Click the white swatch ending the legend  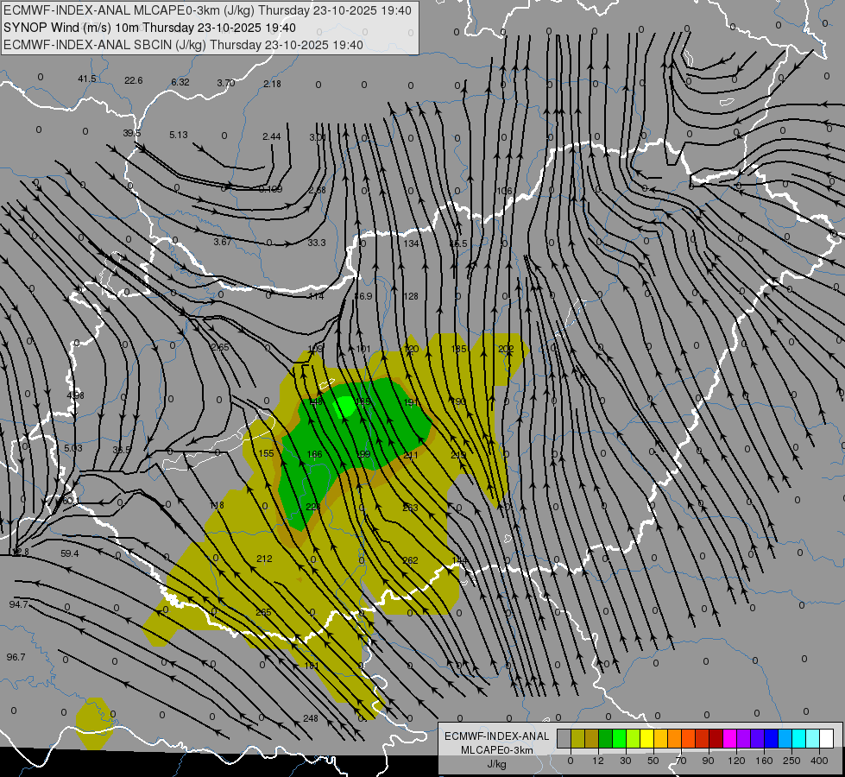[826, 738]
